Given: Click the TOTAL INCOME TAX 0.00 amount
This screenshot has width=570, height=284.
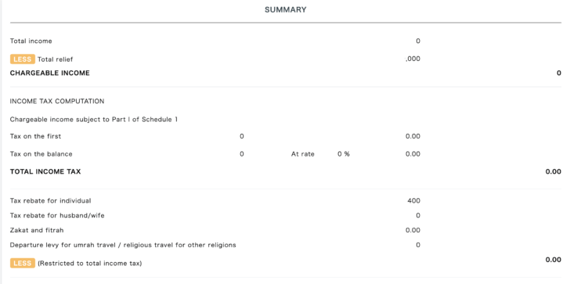Looking at the screenshot, I should [x=554, y=171].
